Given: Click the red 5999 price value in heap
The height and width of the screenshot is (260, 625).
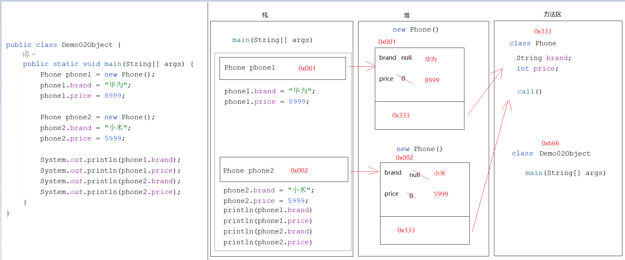Looking at the screenshot, I should (x=441, y=194).
